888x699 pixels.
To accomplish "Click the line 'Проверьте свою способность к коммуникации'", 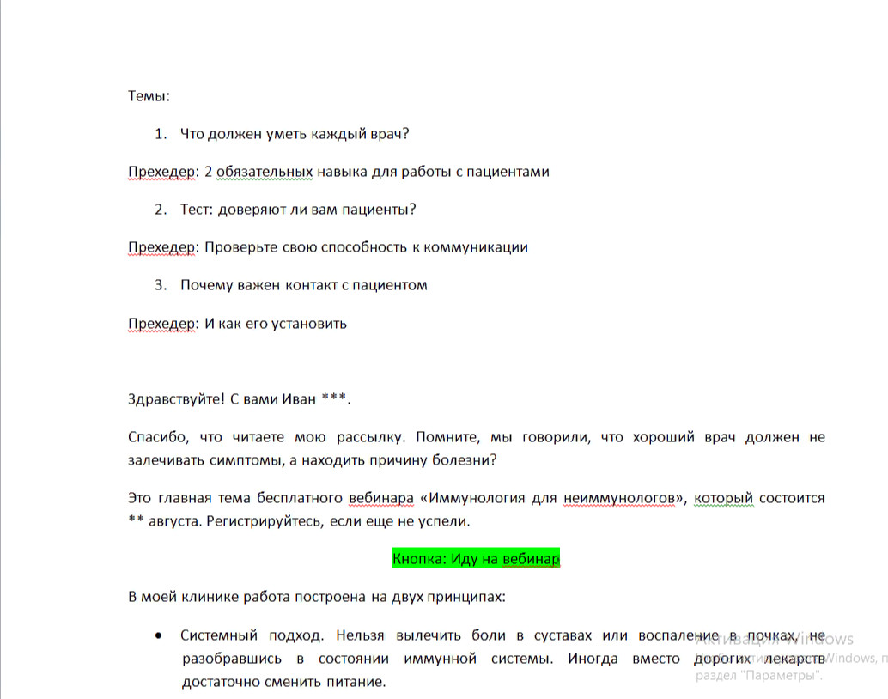I will click(366, 247).
